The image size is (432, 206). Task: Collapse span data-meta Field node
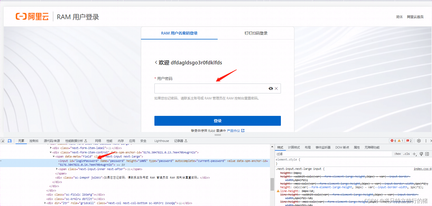tap(54, 156)
